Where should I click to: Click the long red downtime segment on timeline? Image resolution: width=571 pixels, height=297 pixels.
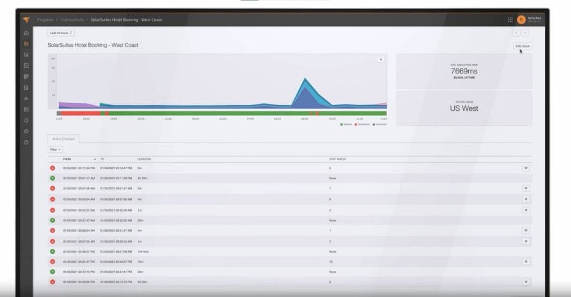(81, 113)
